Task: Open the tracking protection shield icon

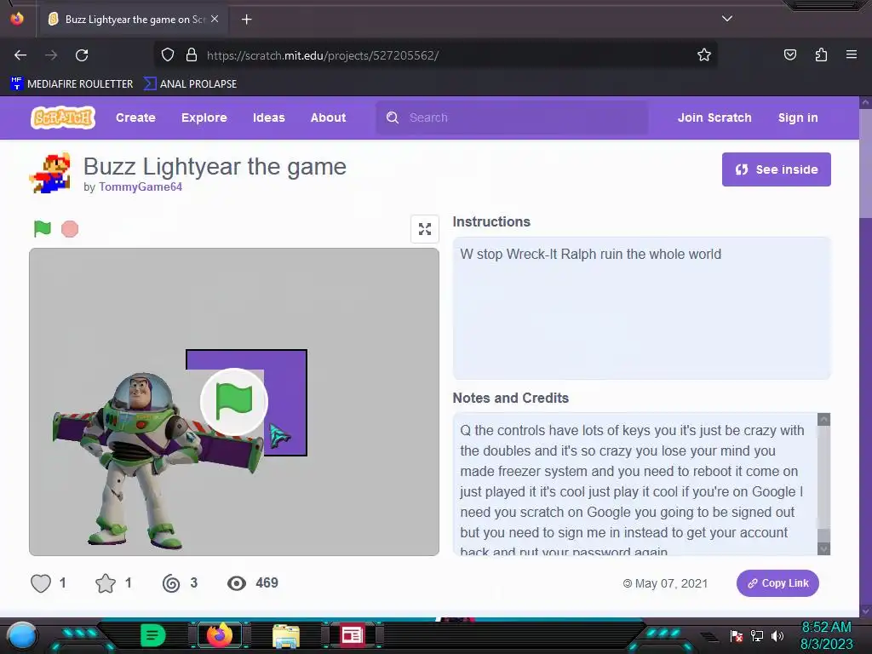Action: [x=168, y=55]
